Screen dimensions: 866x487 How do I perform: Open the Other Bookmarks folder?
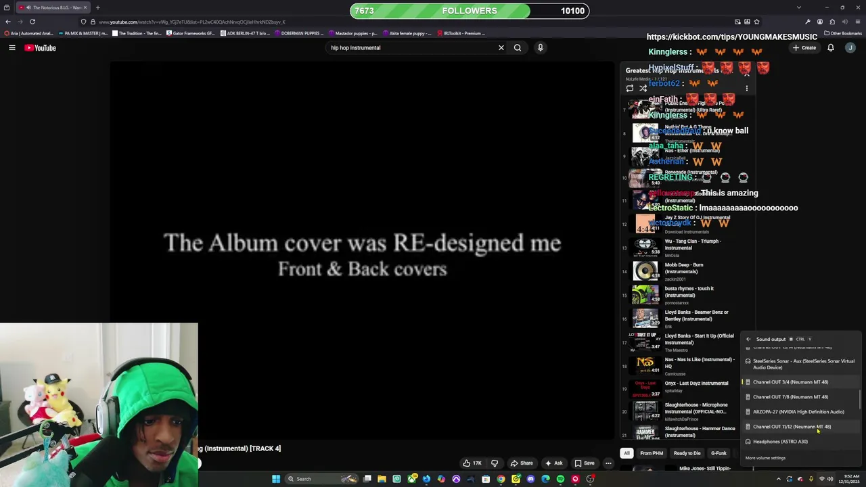point(843,33)
